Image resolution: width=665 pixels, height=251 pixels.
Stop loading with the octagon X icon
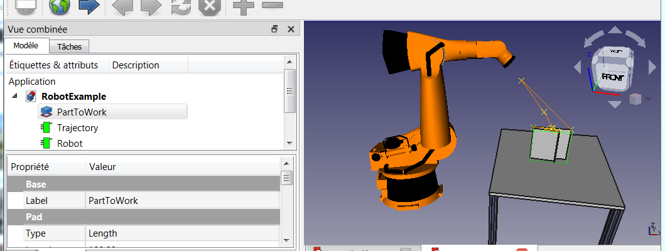210,6
